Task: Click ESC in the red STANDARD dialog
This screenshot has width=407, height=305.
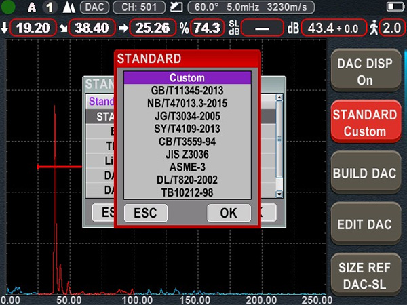Action: (146, 213)
